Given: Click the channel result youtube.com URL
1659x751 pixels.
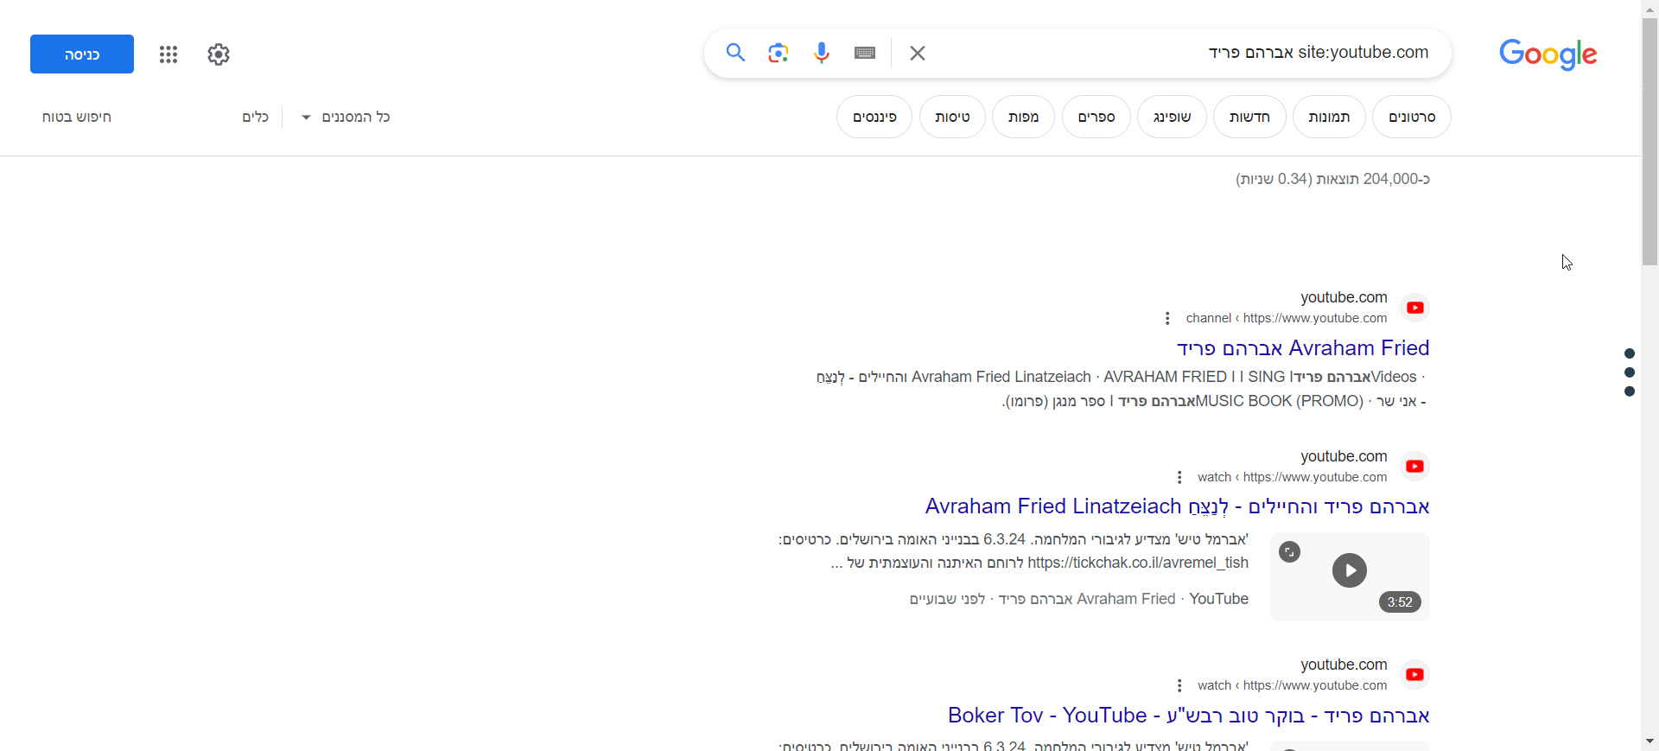Looking at the screenshot, I should point(1287,318).
